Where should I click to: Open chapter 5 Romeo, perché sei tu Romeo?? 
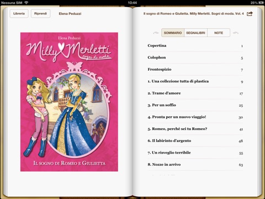point(195,129)
